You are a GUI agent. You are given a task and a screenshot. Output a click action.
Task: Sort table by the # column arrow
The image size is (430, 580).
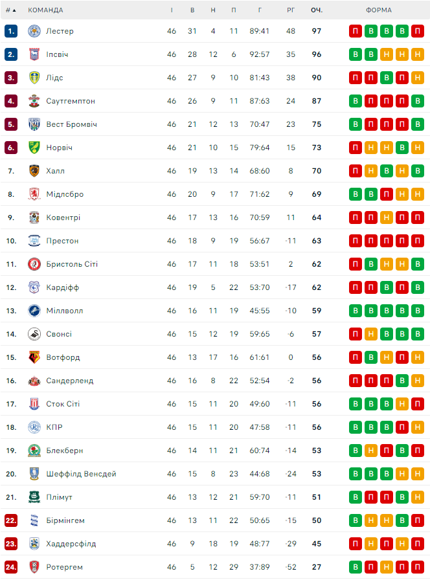click(14, 10)
